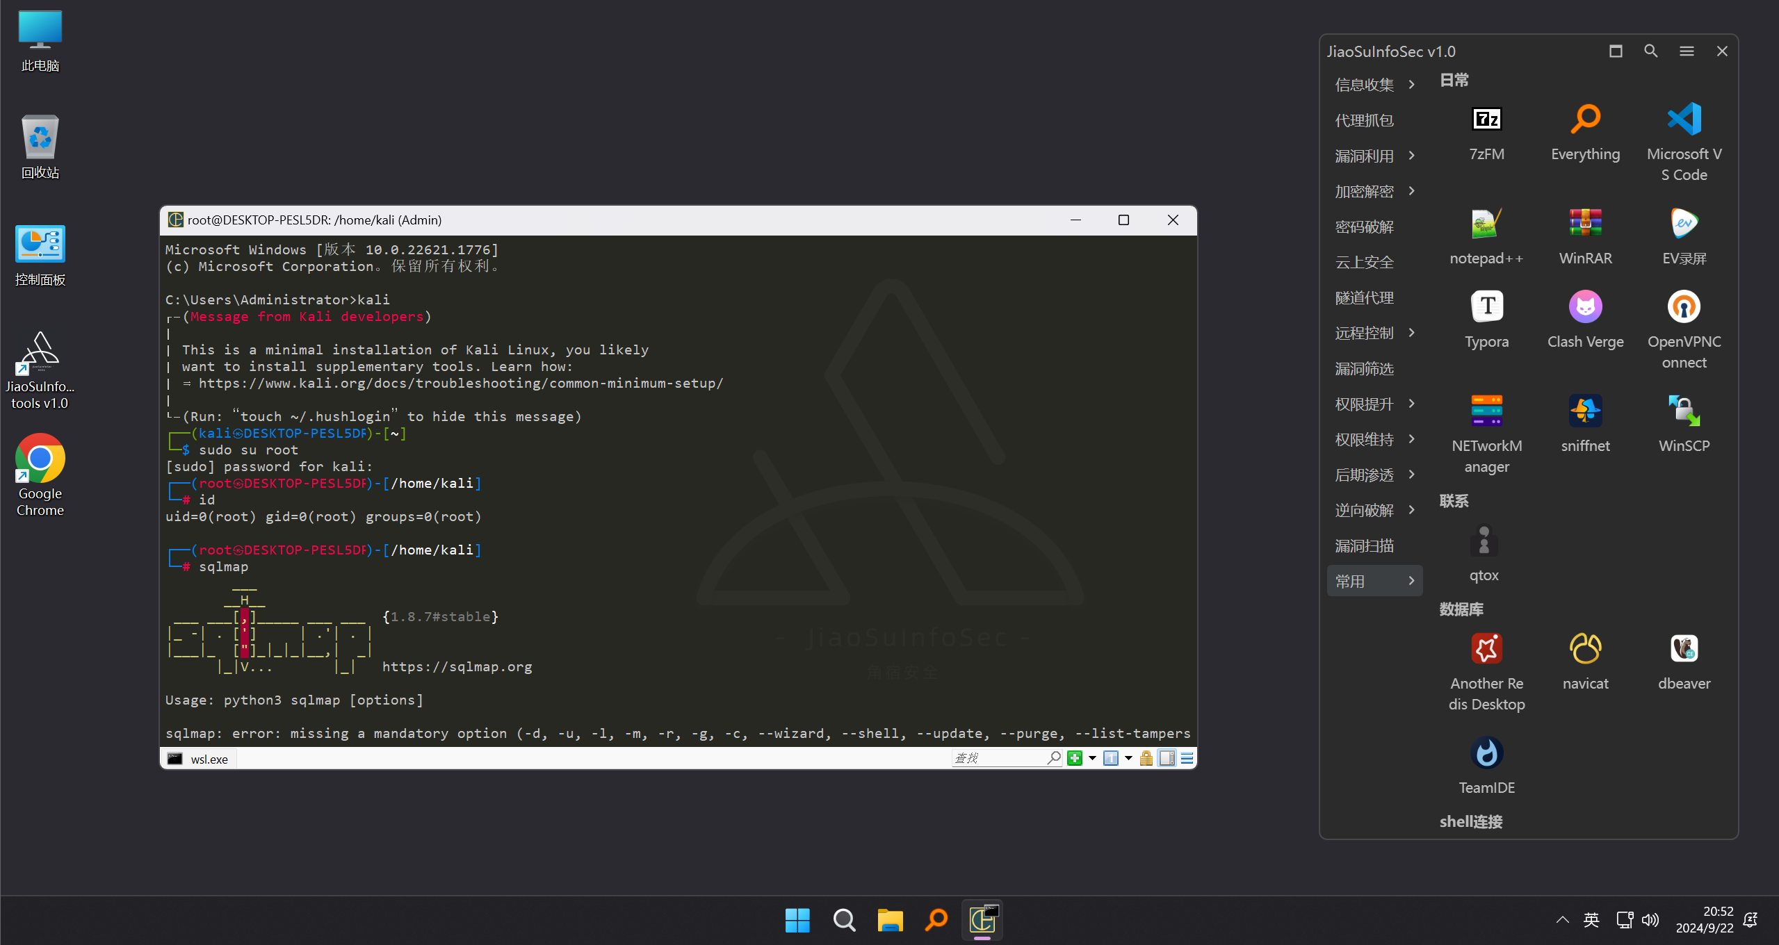This screenshot has height=945, width=1779.
Task: Open dropdown arrow next to new console button
Action: click(1092, 758)
